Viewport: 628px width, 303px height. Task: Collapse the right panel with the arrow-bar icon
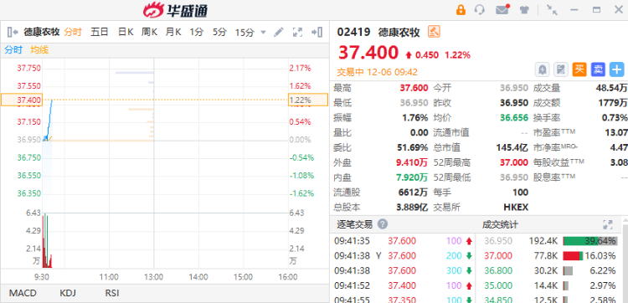317,32
